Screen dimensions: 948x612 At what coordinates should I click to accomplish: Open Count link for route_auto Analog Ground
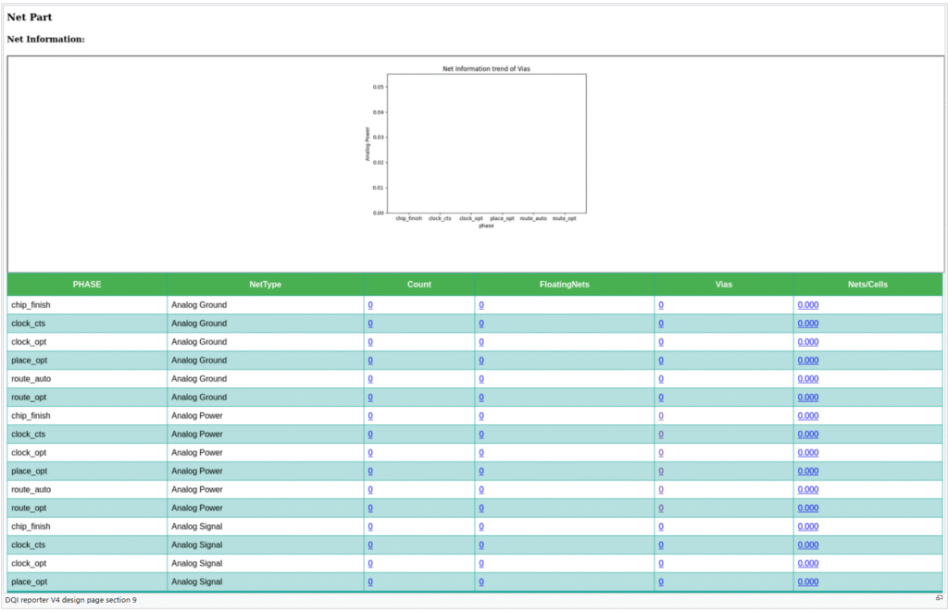coord(370,379)
